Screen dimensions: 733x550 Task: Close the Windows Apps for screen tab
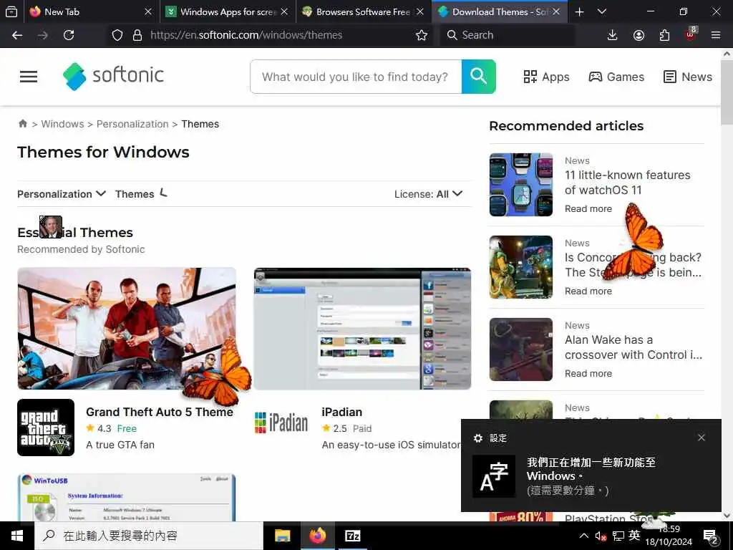[284, 11]
